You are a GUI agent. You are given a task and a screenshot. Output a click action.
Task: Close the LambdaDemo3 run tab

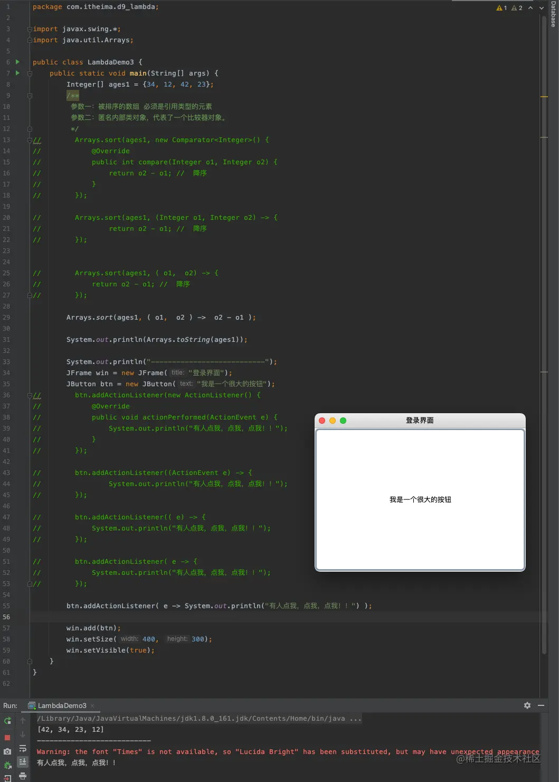click(92, 705)
